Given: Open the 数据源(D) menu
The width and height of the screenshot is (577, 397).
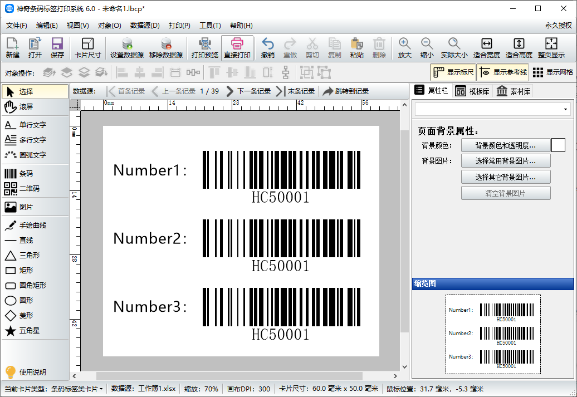Looking at the screenshot, I should click(145, 26).
